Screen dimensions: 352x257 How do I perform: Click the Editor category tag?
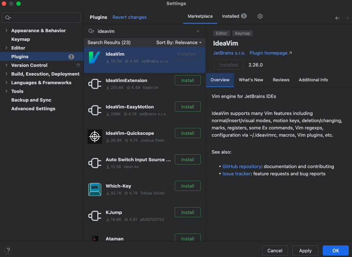(x=221, y=33)
